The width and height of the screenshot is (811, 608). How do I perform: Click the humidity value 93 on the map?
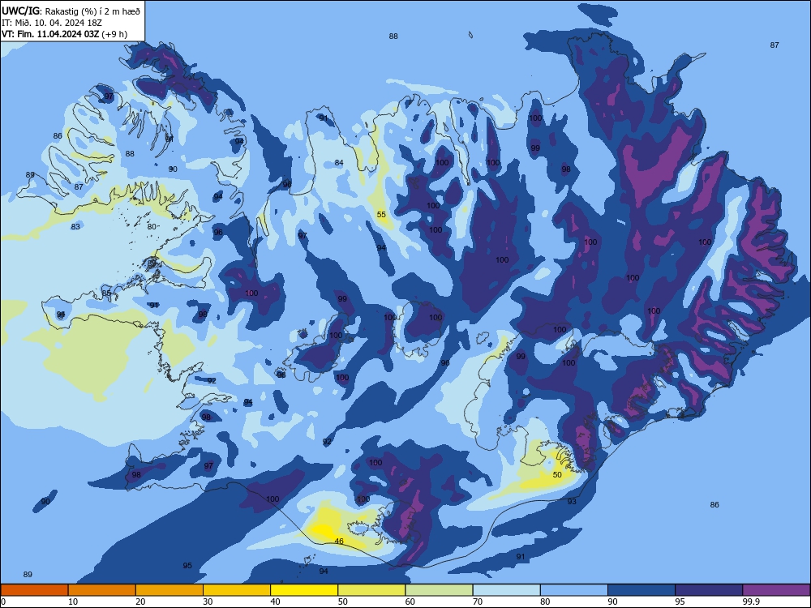(x=572, y=502)
